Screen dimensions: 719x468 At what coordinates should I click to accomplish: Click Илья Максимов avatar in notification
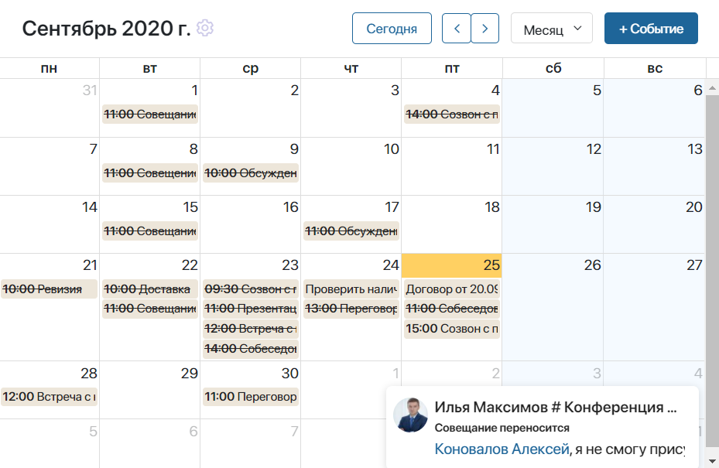point(410,415)
